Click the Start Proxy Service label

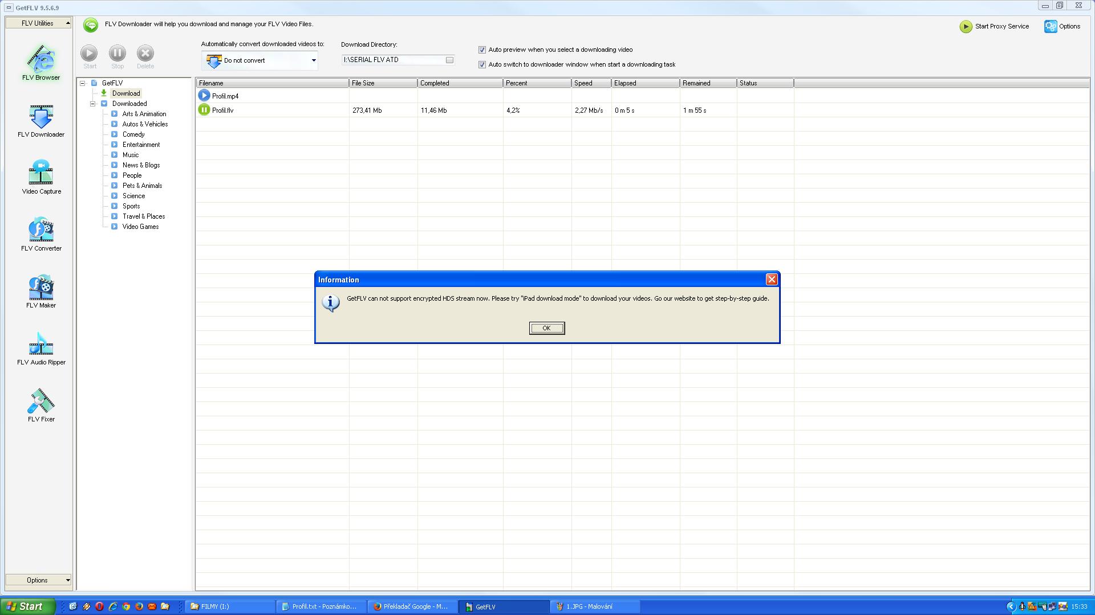[x=1002, y=27]
